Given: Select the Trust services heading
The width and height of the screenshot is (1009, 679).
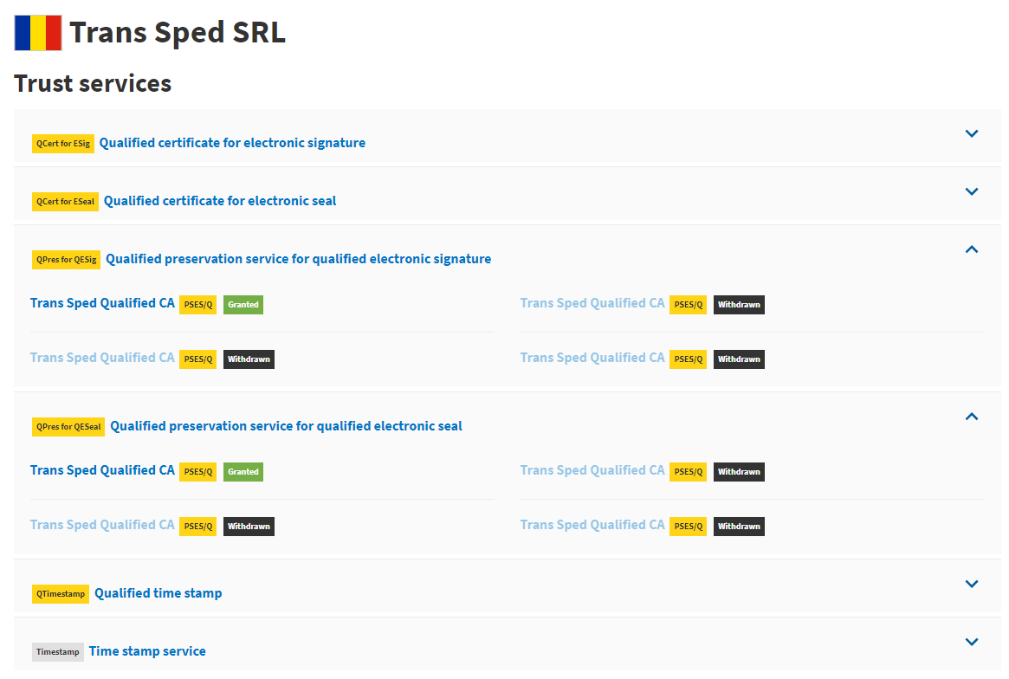Looking at the screenshot, I should click(93, 84).
